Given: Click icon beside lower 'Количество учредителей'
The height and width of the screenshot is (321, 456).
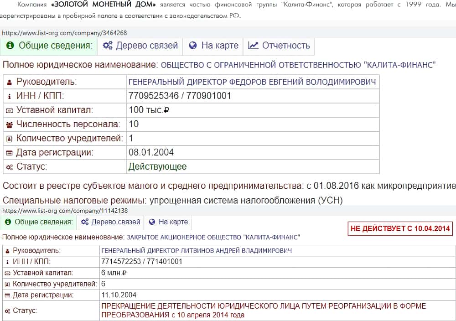Looking at the screenshot, I should [x=8, y=285].
